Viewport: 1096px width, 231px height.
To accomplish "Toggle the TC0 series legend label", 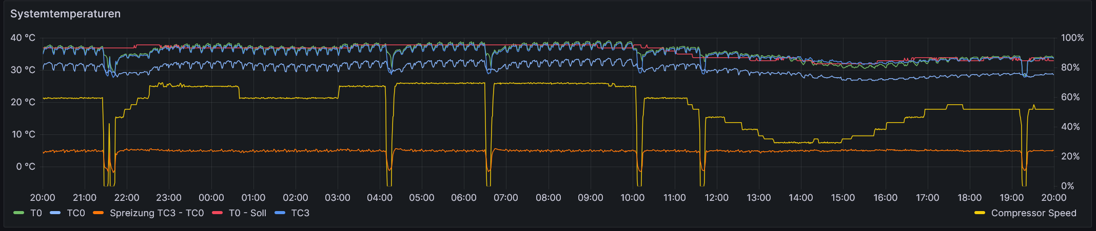I will 76,213.
